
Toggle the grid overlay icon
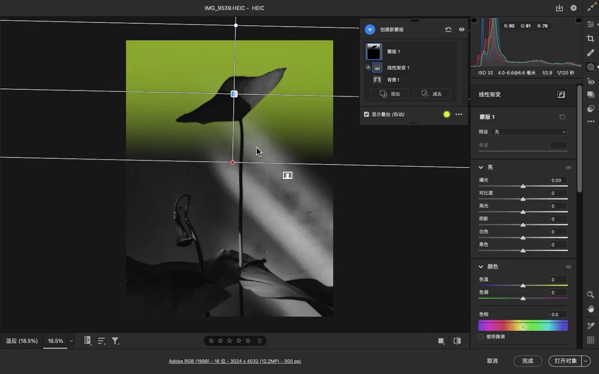click(x=591, y=340)
